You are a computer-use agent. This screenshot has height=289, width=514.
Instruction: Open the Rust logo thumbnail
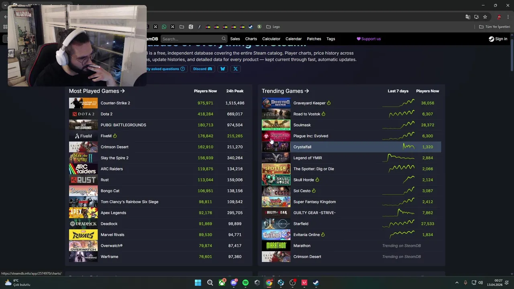coord(83,180)
